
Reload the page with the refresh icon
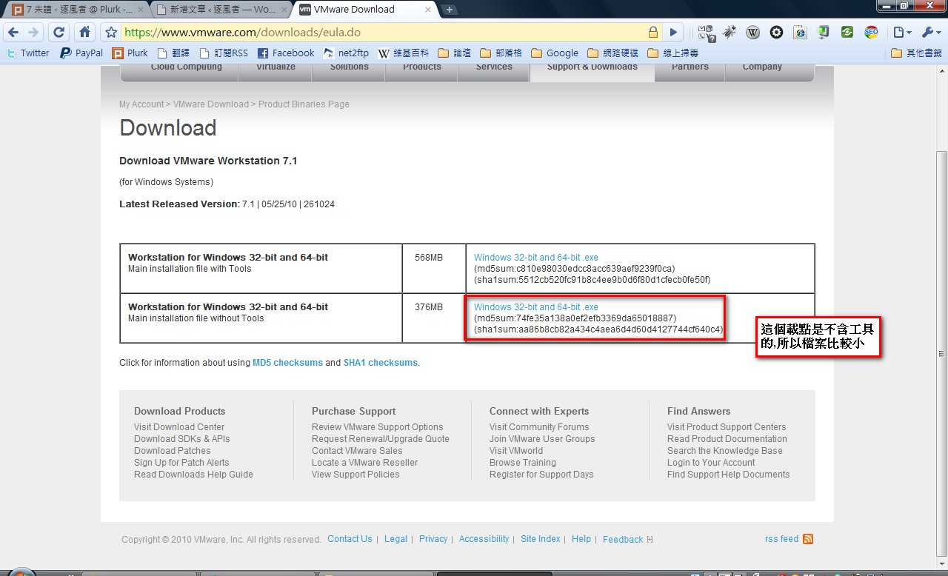pos(60,33)
